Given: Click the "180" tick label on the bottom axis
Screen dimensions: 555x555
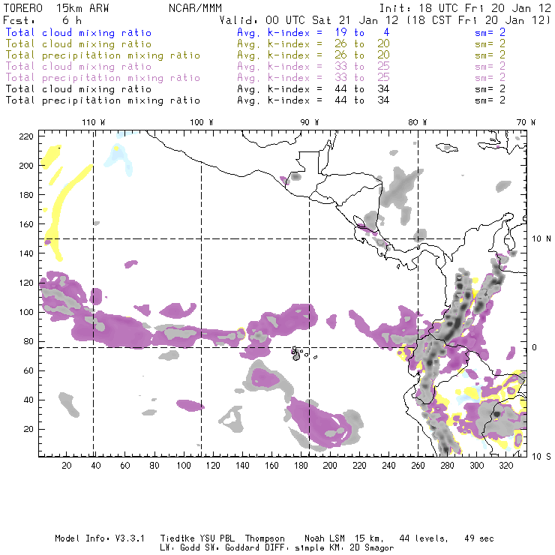Looking at the screenshot, I should tap(301, 466).
